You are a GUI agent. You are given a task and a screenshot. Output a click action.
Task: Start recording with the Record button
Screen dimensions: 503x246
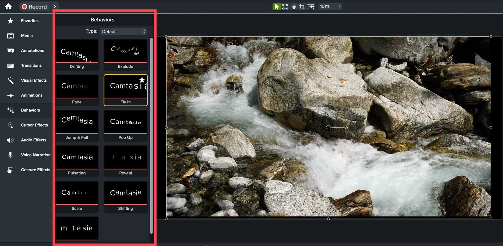tap(34, 6)
